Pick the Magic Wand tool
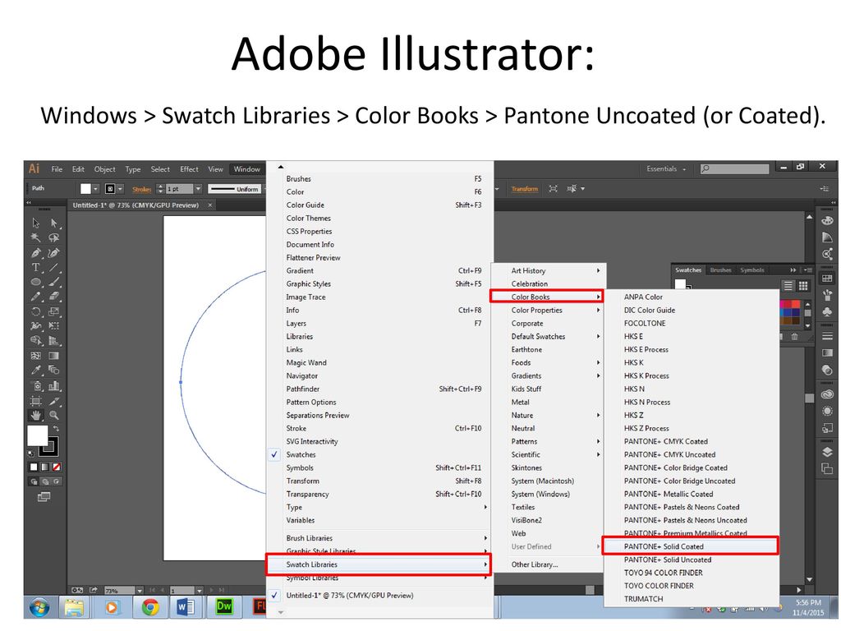This screenshot has width=841, height=631. 36,237
